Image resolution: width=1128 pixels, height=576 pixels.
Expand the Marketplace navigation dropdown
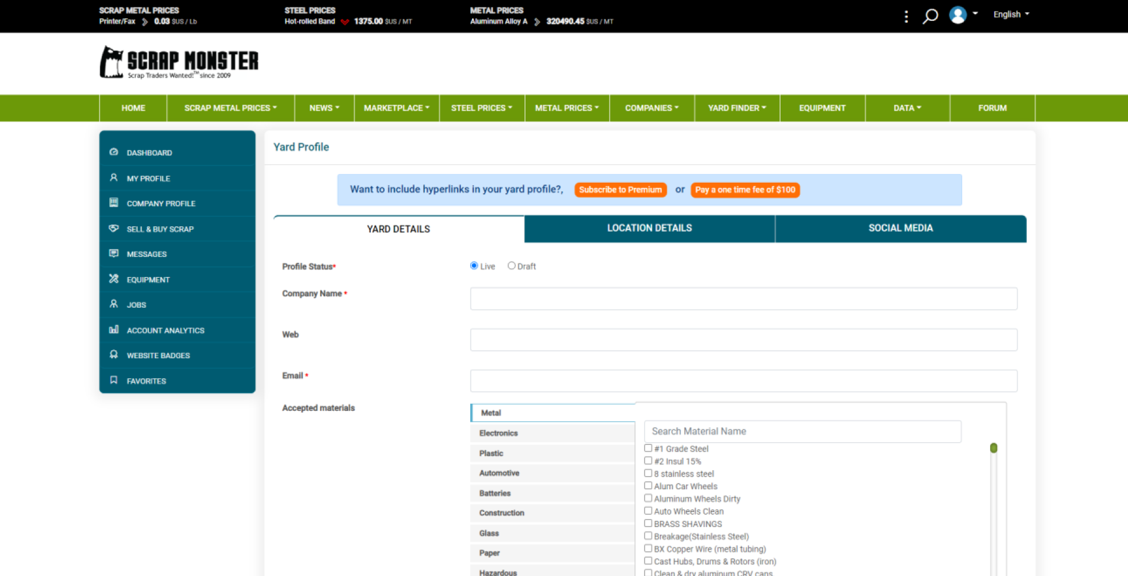pos(396,108)
